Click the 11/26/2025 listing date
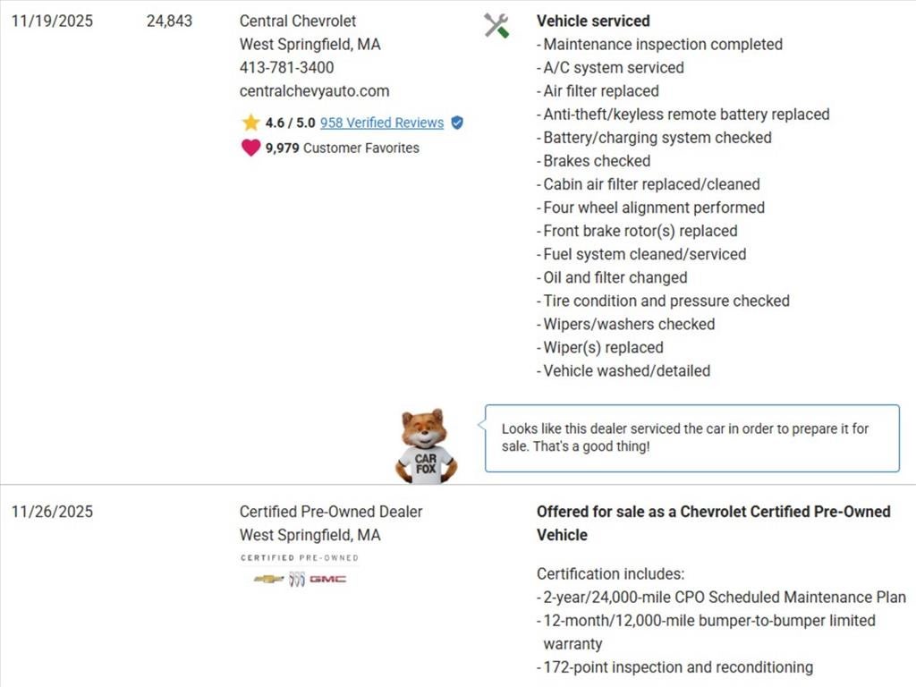 (x=52, y=512)
